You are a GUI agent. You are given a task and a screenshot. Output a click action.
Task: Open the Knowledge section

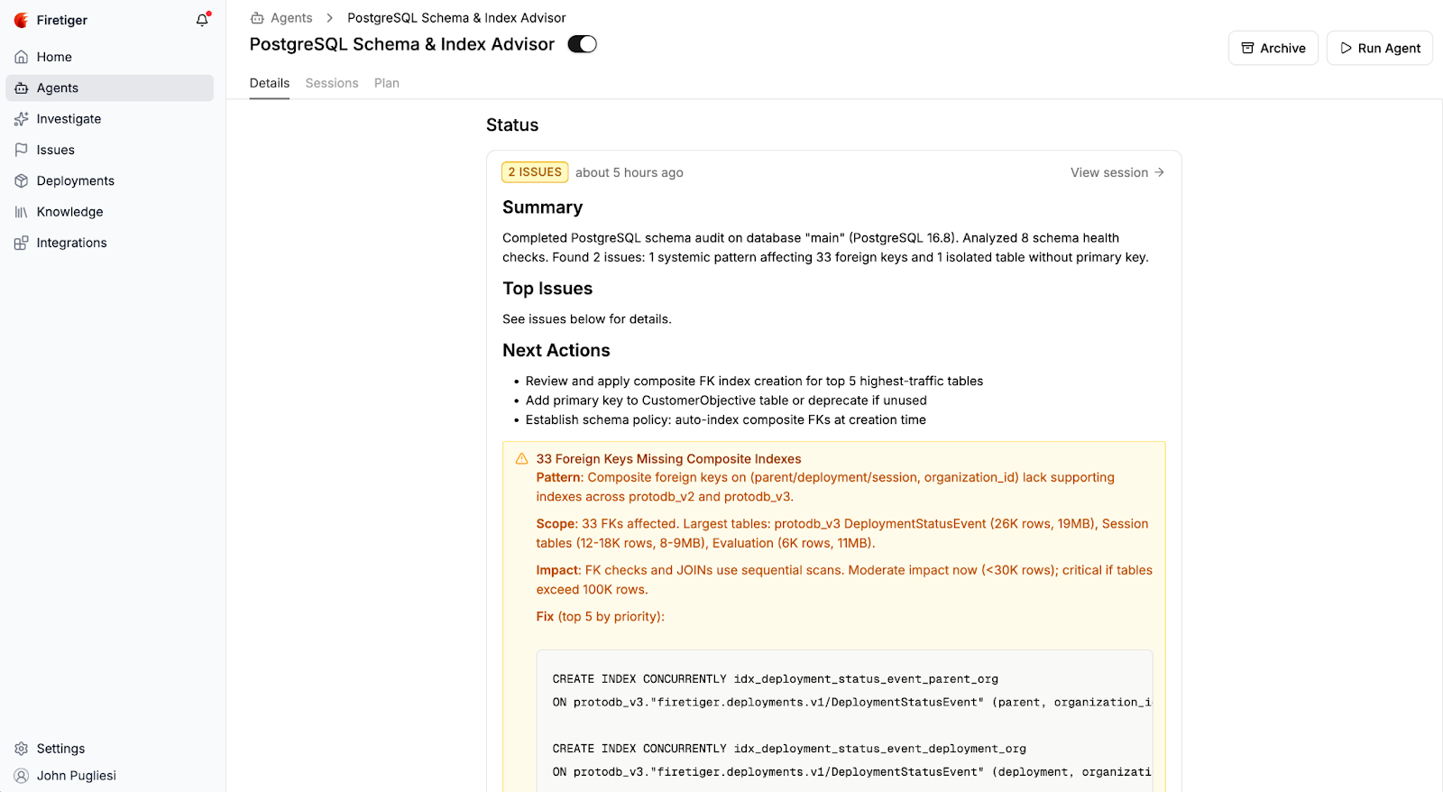[110, 212]
